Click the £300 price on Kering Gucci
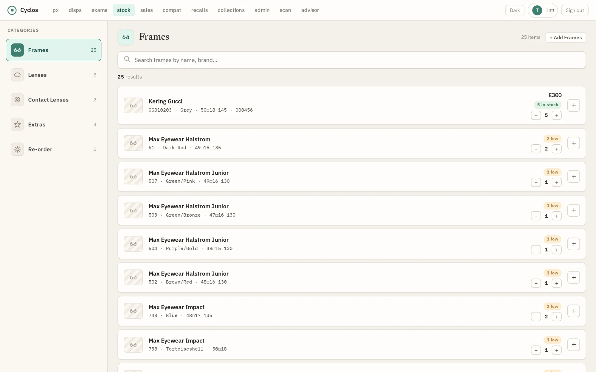The image size is (596, 372). pos(555,95)
